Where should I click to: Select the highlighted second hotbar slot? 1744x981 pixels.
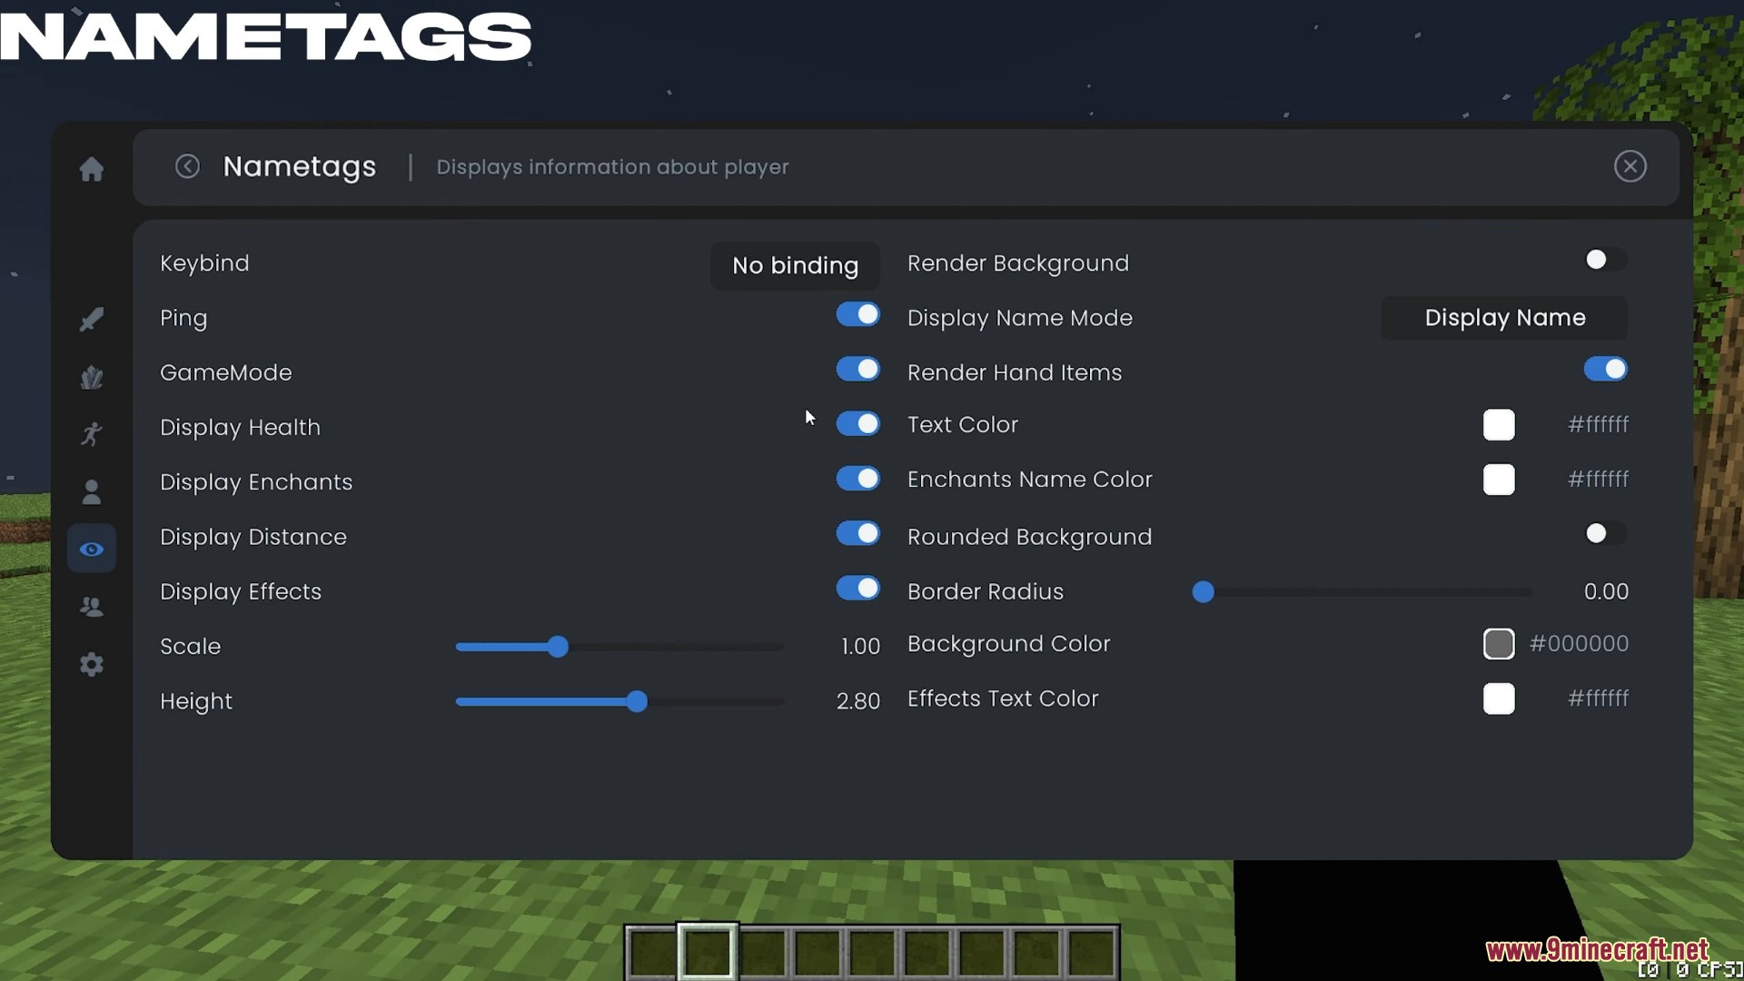(708, 952)
